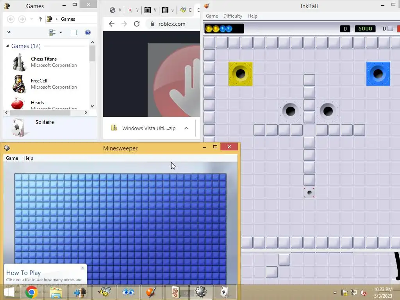400x300 pixels.
Task: Open InkBall Difficulty menu
Action: coord(233,16)
